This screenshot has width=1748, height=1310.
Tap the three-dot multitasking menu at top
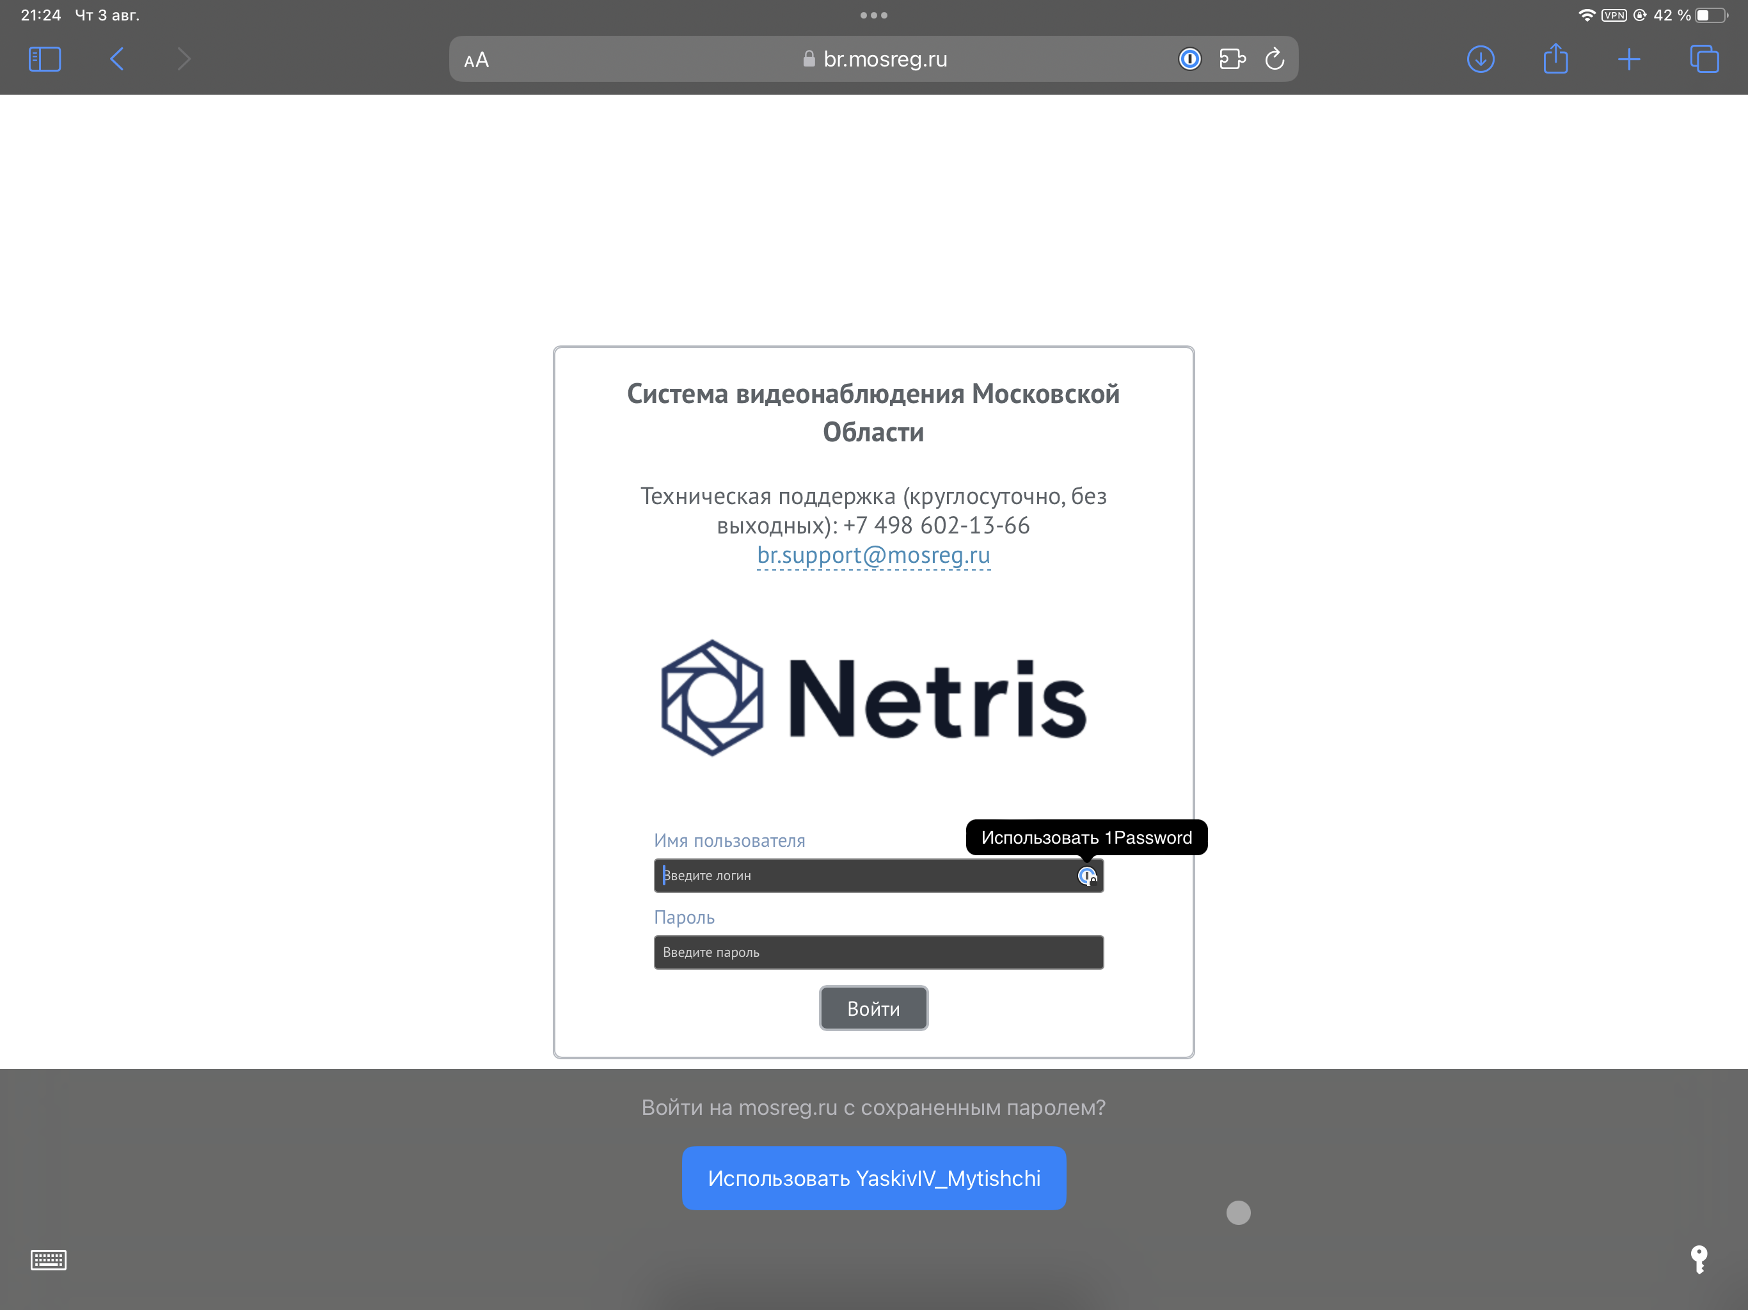click(873, 15)
